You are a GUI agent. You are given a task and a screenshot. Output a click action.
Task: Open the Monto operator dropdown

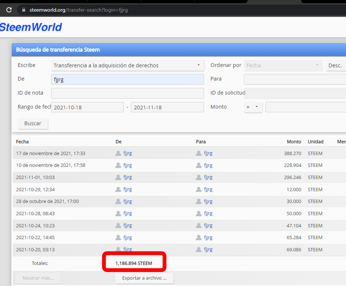(x=253, y=107)
